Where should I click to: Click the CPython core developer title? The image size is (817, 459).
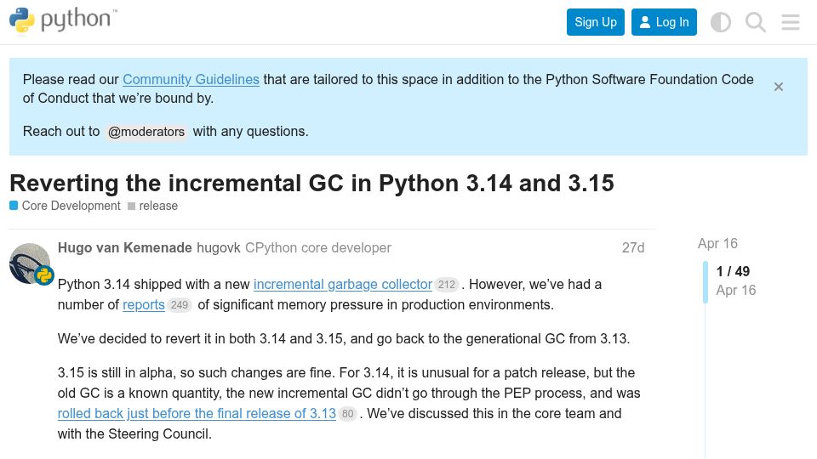(317, 247)
